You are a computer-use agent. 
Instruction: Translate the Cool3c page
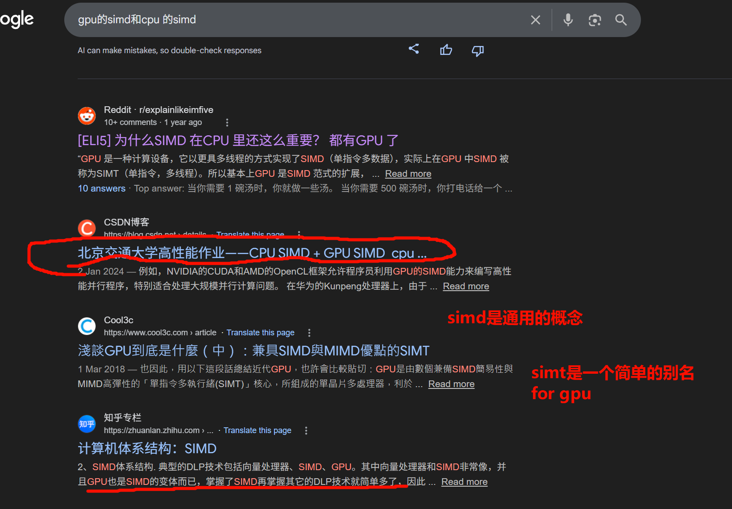(x=261, y=333)
